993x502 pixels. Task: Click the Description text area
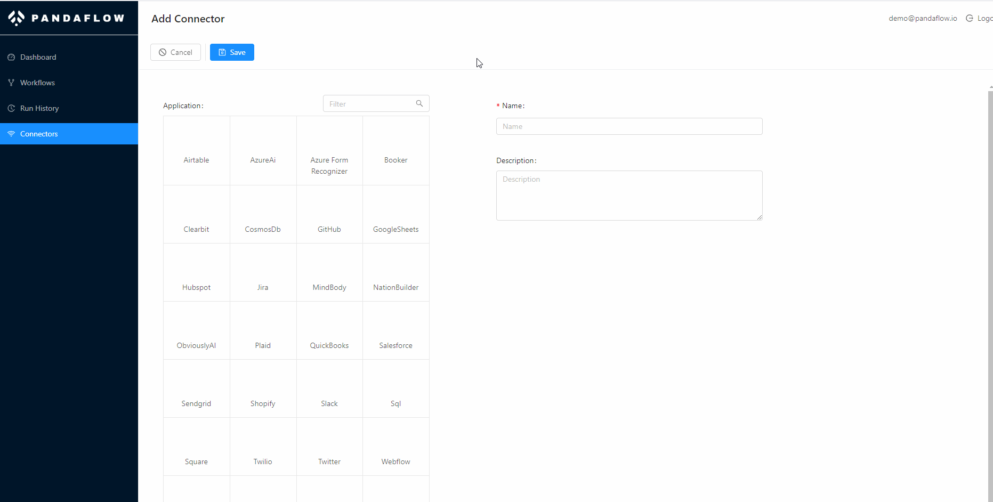click(x=629, y=196)
